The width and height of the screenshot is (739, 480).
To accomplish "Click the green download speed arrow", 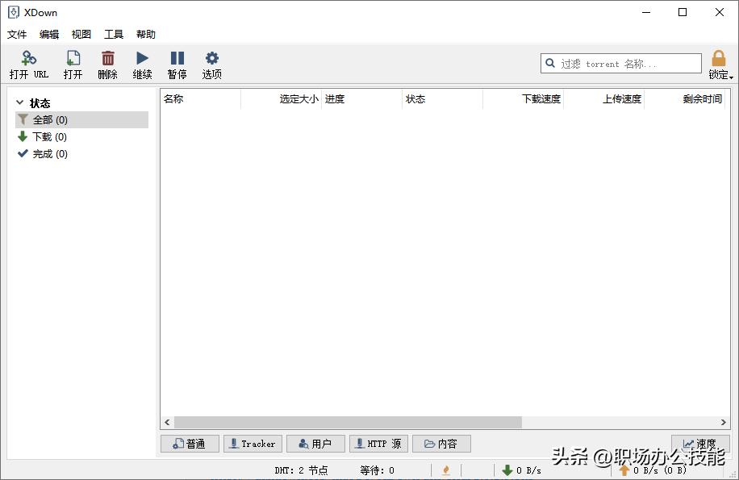I will click(507, 470).
